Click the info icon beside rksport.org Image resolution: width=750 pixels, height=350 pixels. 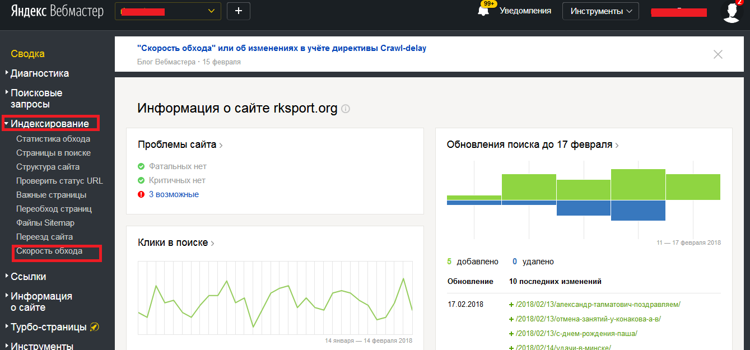pyautogui.click(x=346, y=109)
